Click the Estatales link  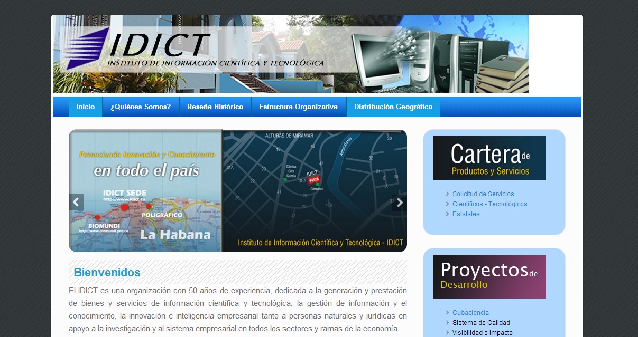466,214
